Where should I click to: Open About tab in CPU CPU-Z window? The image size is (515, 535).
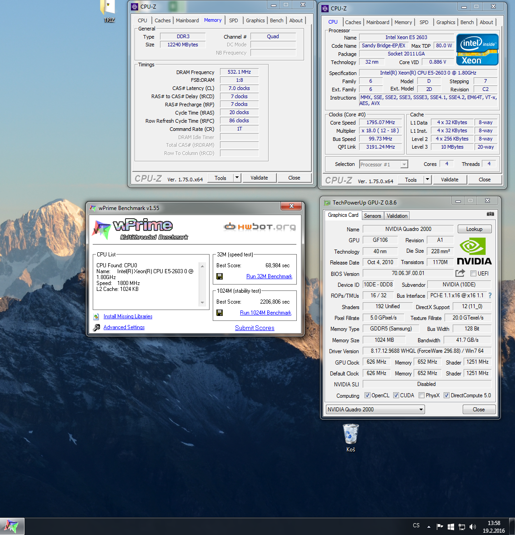point(486,22)
